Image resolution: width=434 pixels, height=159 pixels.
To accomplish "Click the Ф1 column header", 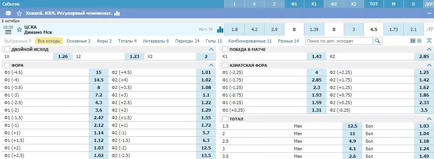I will point(294,4).
